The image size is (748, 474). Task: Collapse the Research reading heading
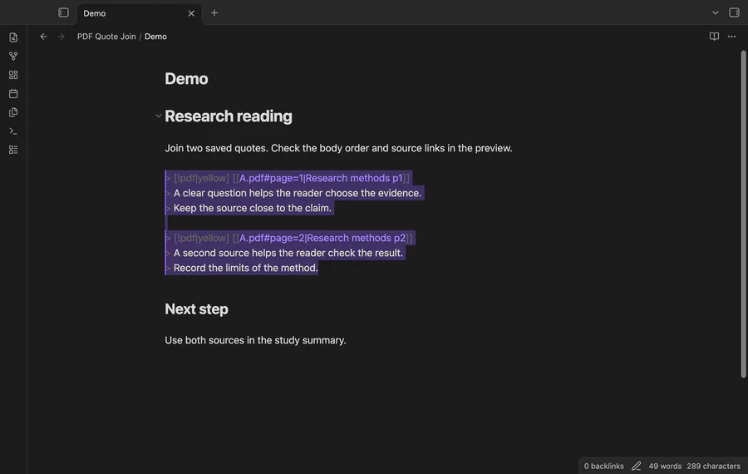click(x=158, y=116)
